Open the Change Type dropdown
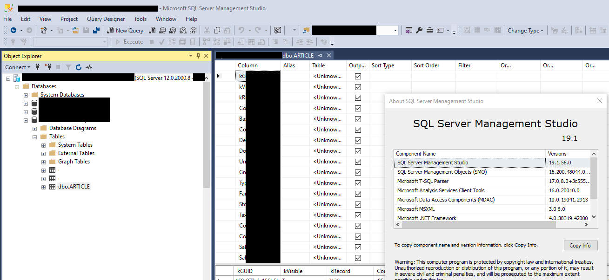609x280 pixels. click(x=526, y=31)
